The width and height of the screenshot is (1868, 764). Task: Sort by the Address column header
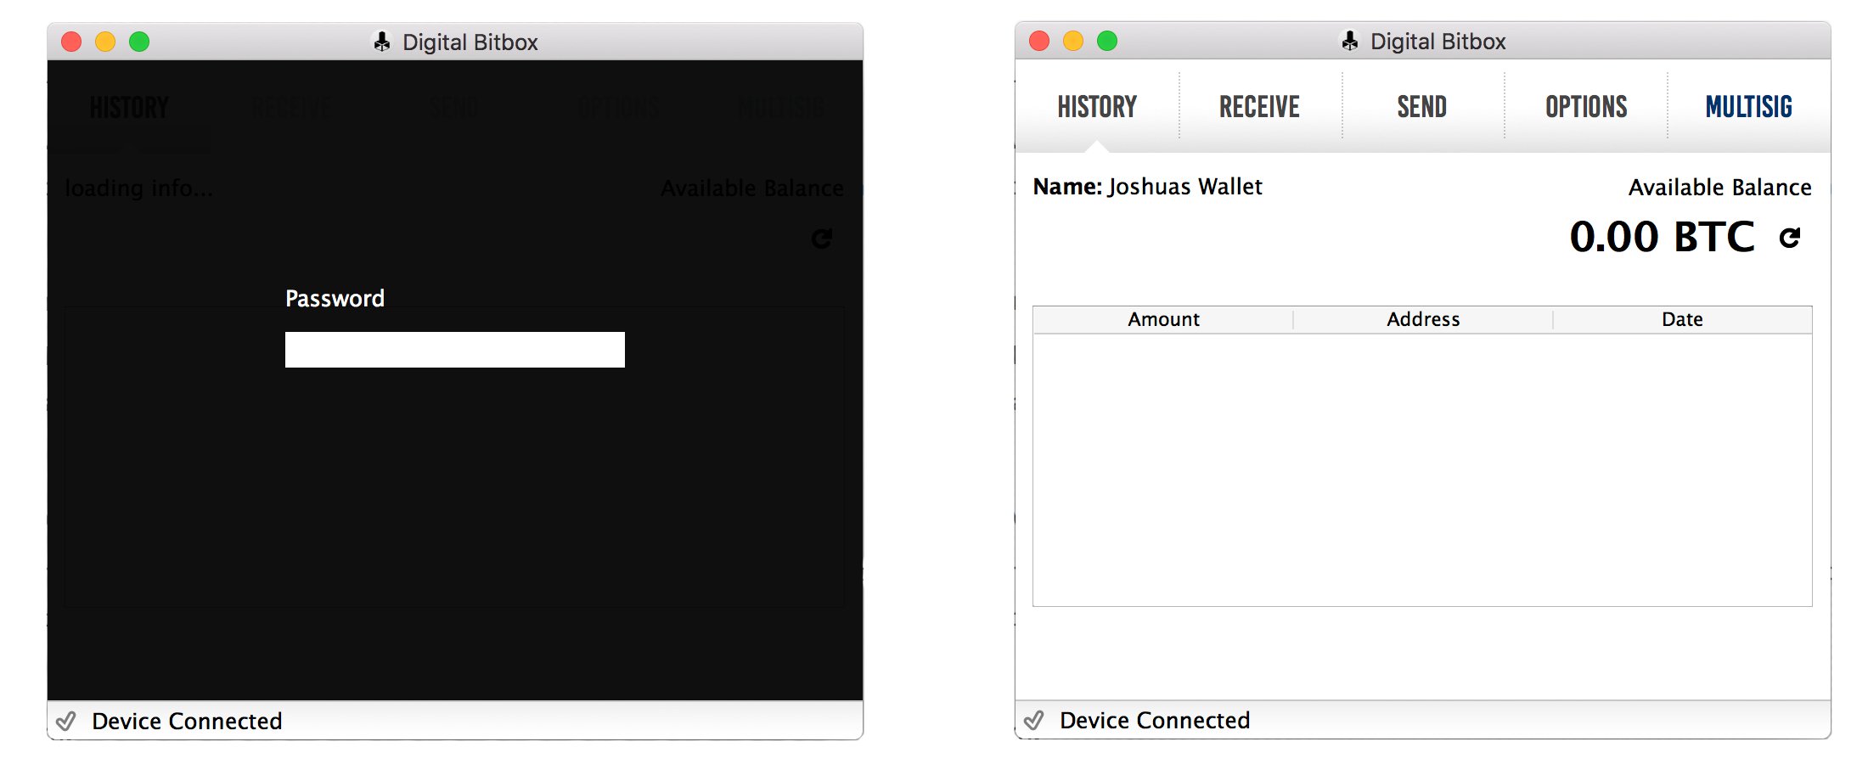coord(1423,319)
